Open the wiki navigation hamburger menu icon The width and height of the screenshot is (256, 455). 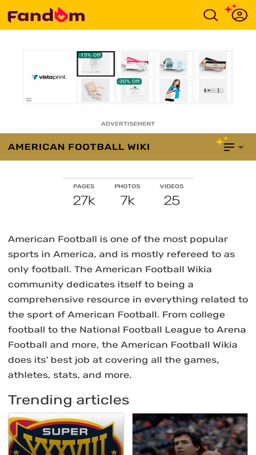(x=229, y=147)
